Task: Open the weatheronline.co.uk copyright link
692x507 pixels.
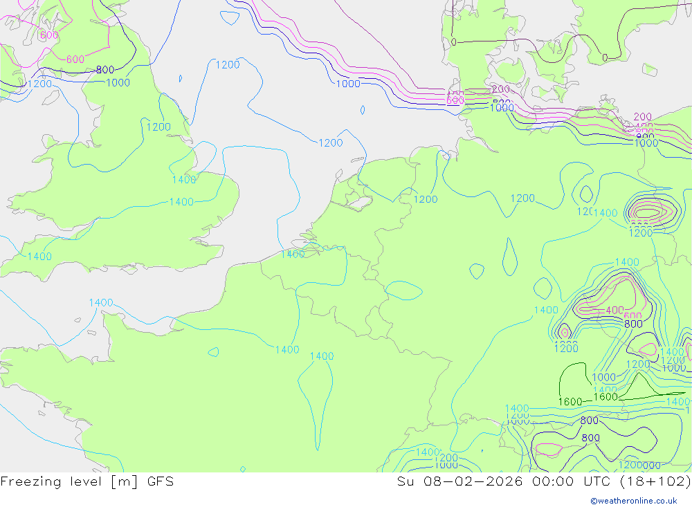Action: pyautogui.click(x=634, y=501)
